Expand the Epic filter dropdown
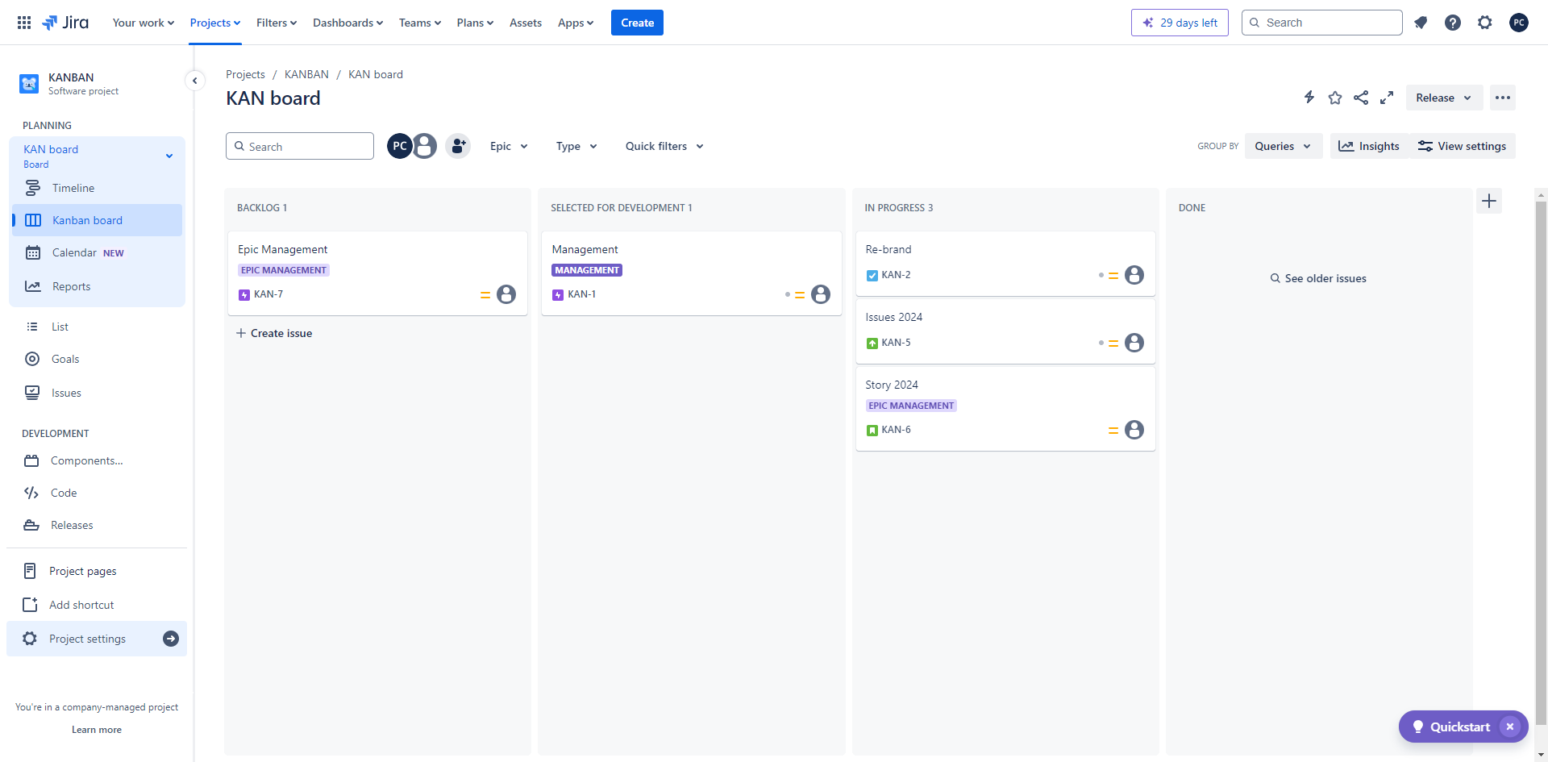Viewport: 1548px width, 762px height. pyautogui.click(x=509, y=146)
